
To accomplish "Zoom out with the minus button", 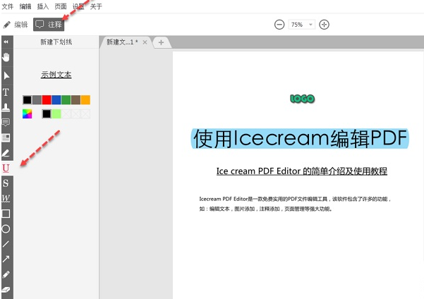I will click(279, 25).
